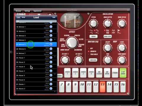
Task: Open details arrow for House 4
Action: [x=51, y=71]
